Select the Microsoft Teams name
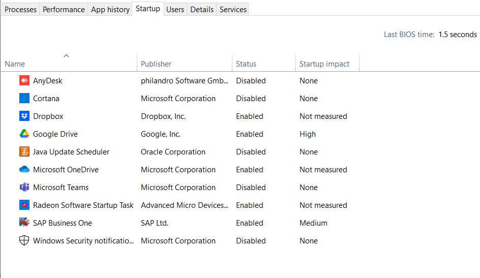 coord(61,187)
